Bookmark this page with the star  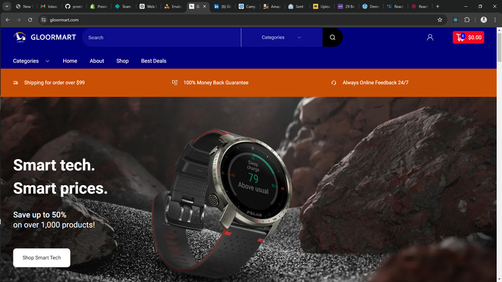pos(440,20)
